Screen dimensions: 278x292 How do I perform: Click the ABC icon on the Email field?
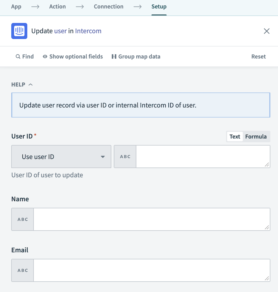click(22, 270)
